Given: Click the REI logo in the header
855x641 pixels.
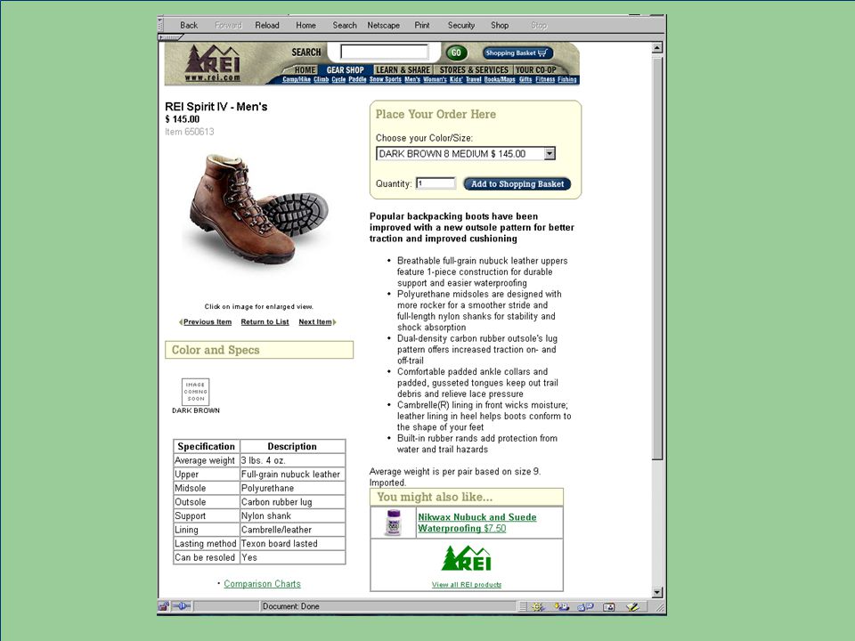Looking at the screenshot, I should pyautogui.click(x=213, y=63).
